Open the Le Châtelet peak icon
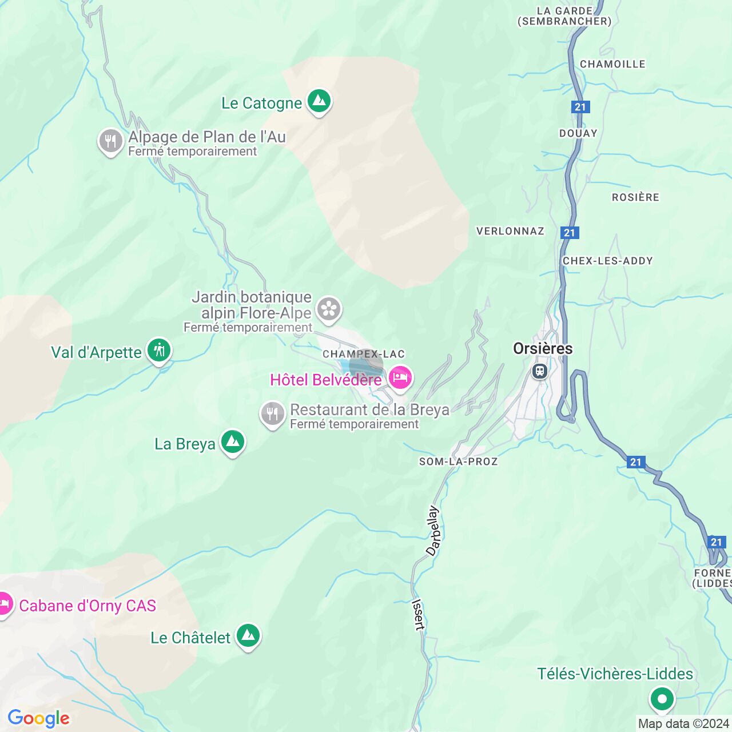 (248, 636)
